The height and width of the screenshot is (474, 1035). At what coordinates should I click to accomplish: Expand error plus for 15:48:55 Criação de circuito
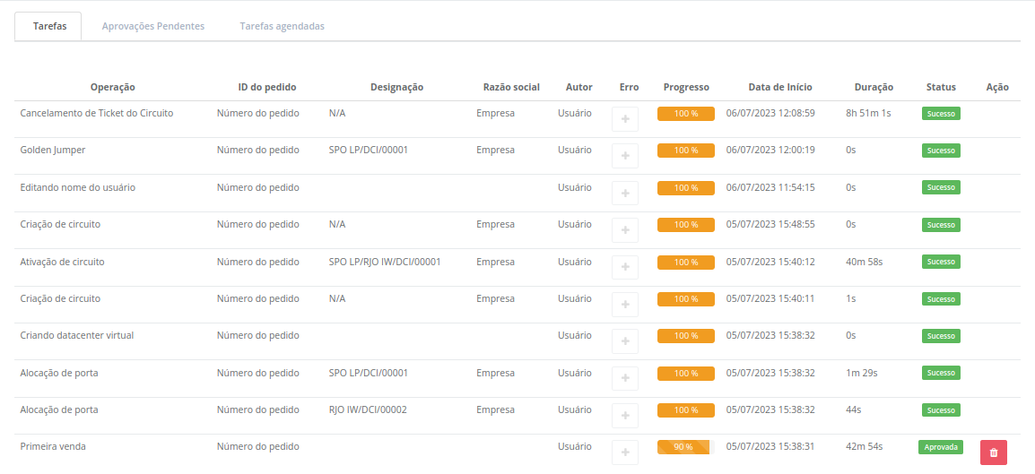point(625,231)
